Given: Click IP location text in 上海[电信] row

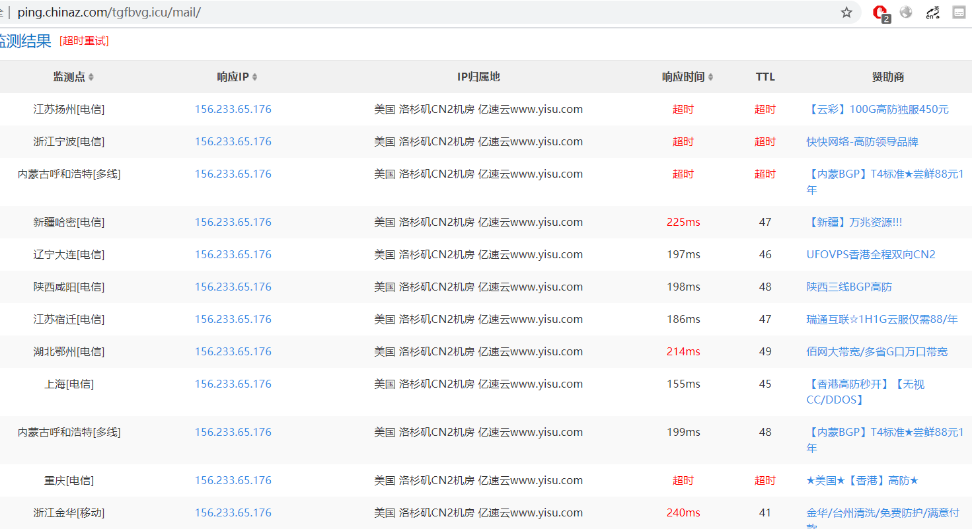Looking at the screenshot, I should pyautogui.click(x=478, y=384).
